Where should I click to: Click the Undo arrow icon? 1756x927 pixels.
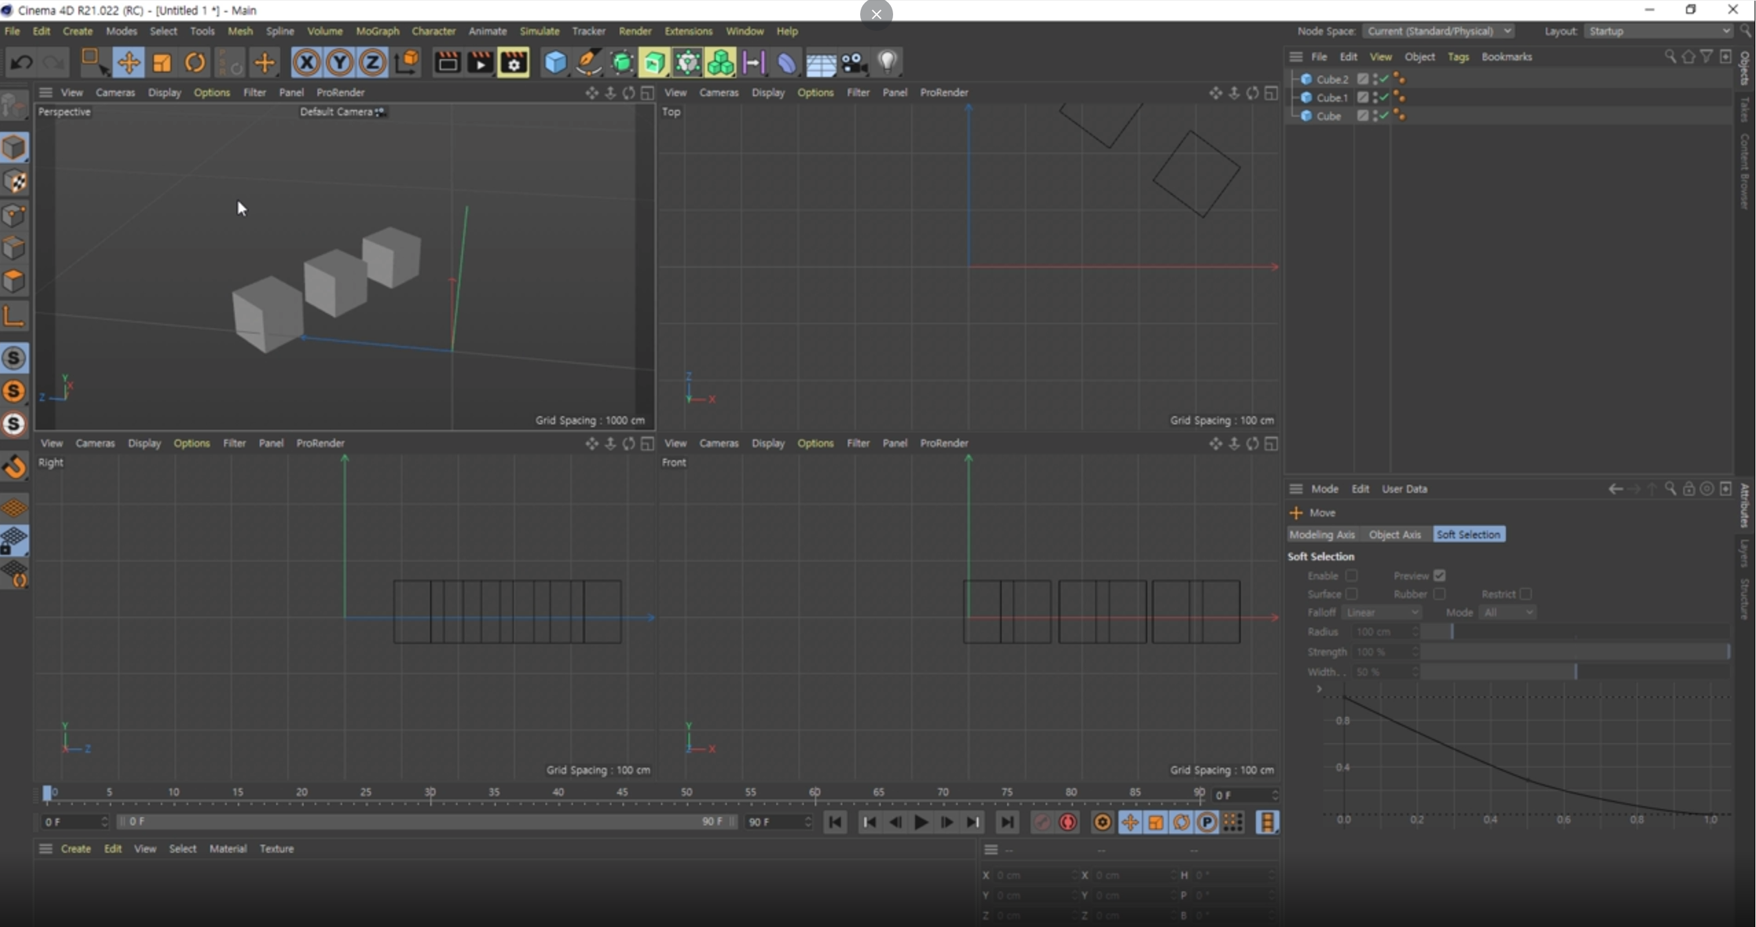click(x=21, y=63)
